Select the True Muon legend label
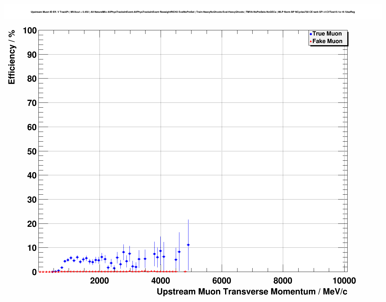This screenshot has height=302, width=386. click(x=327, y=34)
